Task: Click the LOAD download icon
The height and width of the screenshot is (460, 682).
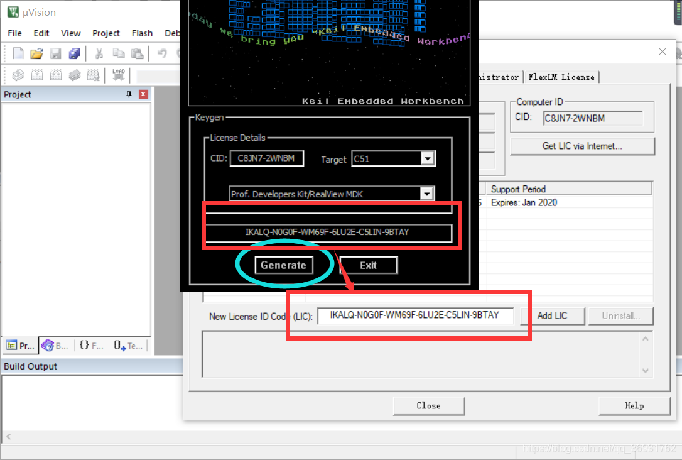Action: coord(118,75)
